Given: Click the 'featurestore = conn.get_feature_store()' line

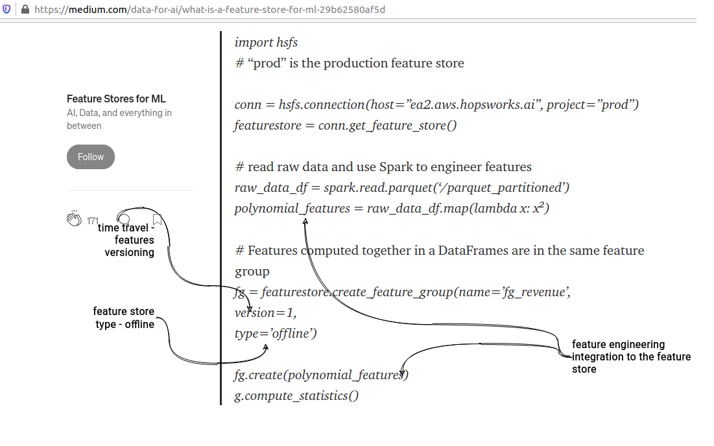Looking at the screenshot, I should click(x=346, y=126).
